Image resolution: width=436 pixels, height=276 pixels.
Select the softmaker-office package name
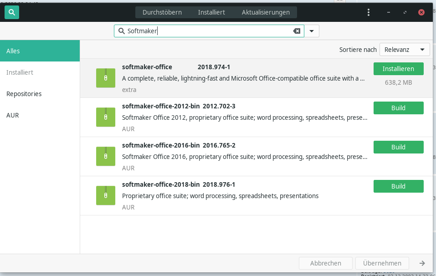point(147,67)
